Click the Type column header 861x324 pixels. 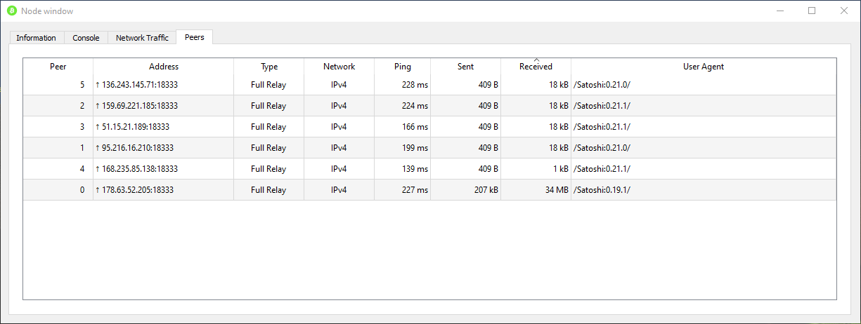point(269,67)
